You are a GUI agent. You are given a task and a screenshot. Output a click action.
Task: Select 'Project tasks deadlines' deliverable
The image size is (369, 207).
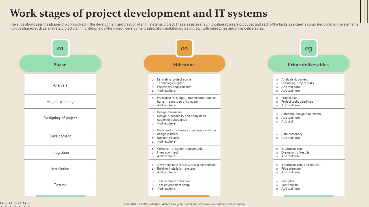click(297, 101)
